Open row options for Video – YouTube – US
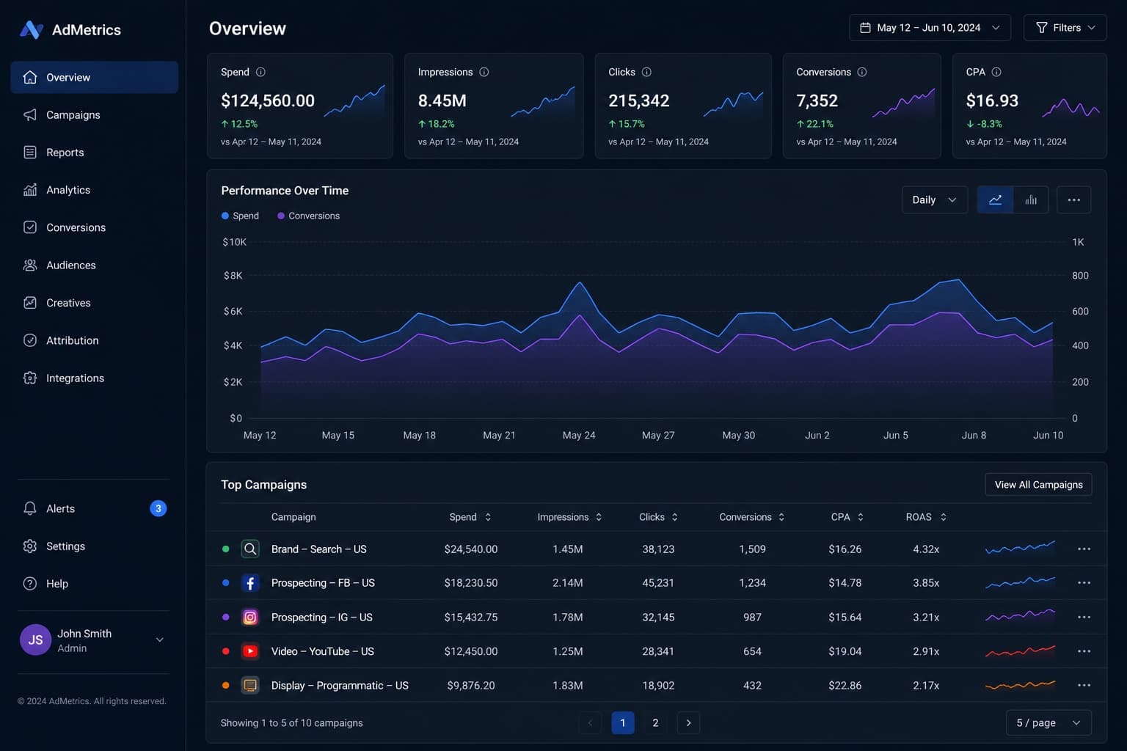Screen dimensions: 1127x751 coord(1084,651)
